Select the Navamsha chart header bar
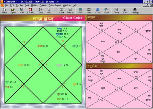The width and height of the screenshot is (153, 109). coord(119,18)
